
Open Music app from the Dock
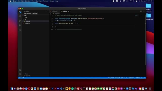pos(119,88)
